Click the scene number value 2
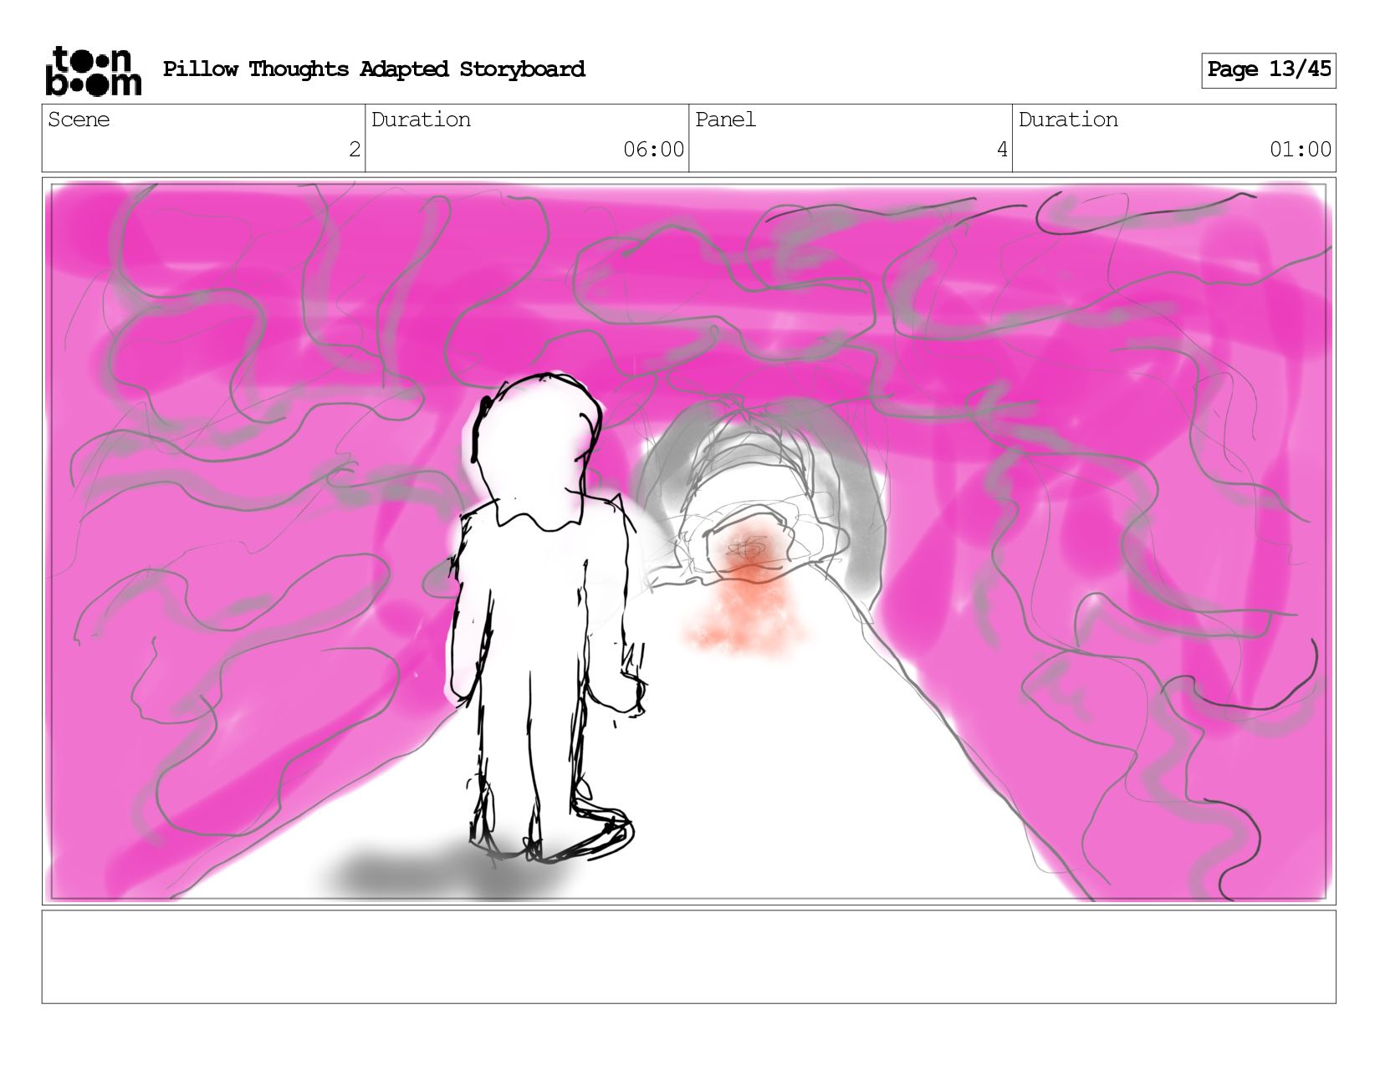This screenshot has width=1380, height=1066. point(355,150)
